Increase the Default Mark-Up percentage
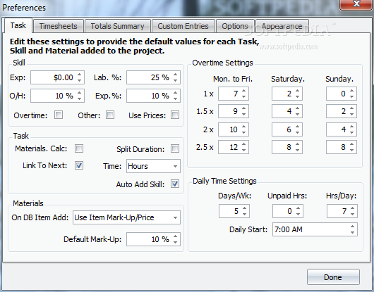 pos(175,236)
